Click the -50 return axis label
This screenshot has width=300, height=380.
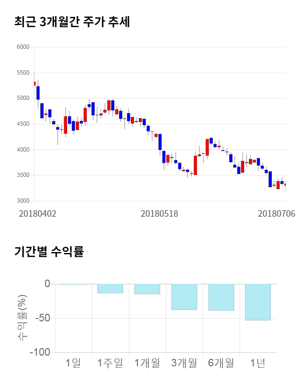(41, 319)
